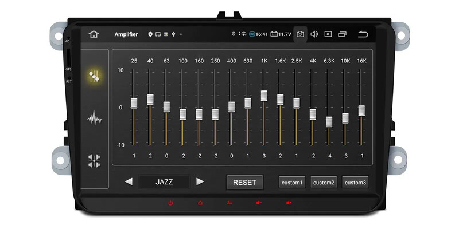Select previous EQ preset with left arrow
Image resolution: width=459 pixels, height=229 pixels.
129,182
